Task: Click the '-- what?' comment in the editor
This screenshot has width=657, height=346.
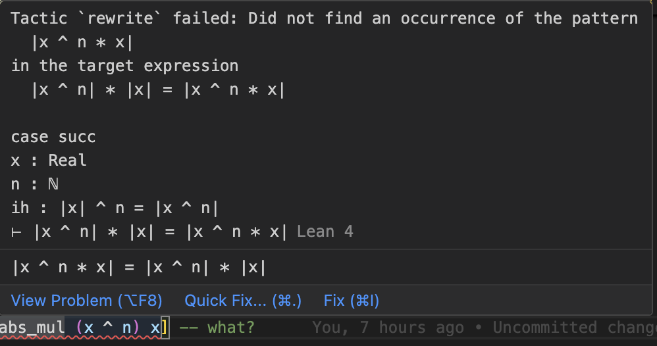Action: click(x=217, y=327)
